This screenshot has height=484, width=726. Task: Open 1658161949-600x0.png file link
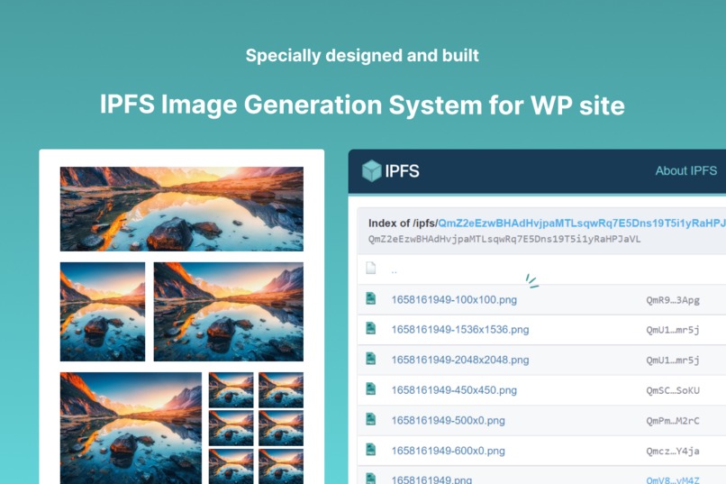[x=449, y=451]
